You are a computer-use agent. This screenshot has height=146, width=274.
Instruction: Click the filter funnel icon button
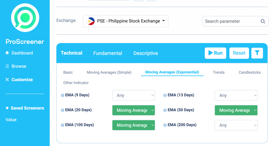[x=257, y=53]
